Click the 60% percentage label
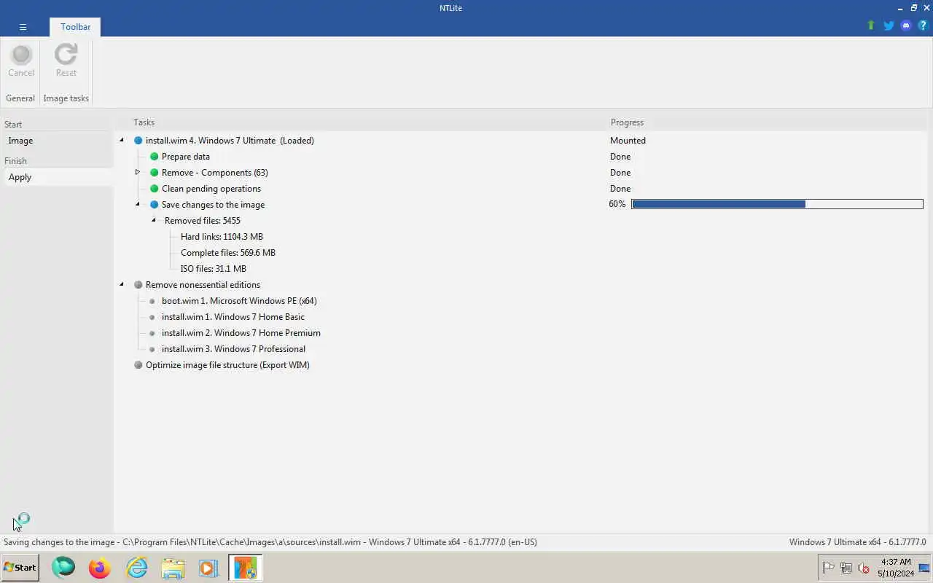This screenshot has width=933, height=583. (617, 204)
